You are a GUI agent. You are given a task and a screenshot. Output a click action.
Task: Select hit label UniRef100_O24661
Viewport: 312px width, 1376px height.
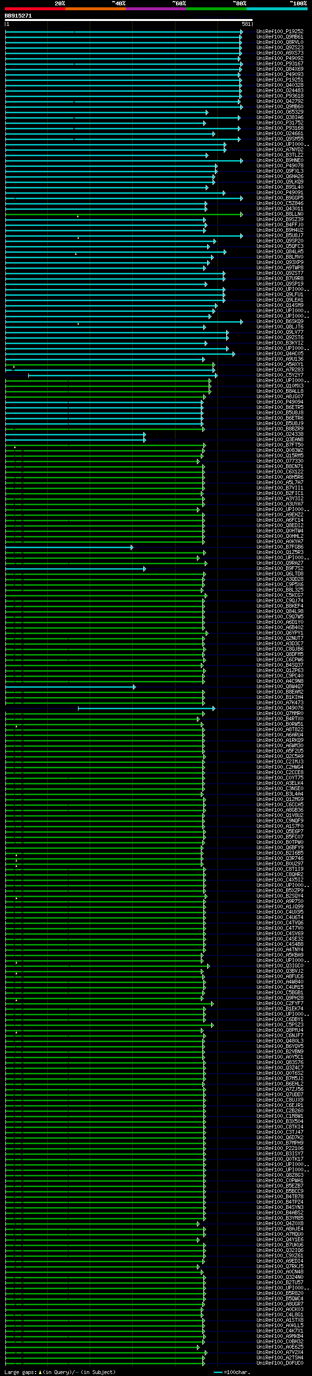[280, 134]
